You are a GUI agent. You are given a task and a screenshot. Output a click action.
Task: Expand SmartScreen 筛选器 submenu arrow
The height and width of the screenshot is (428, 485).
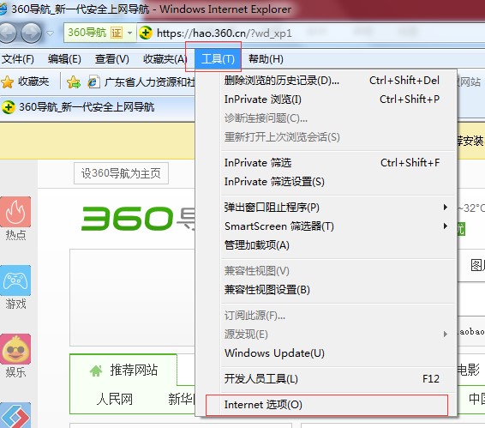[x=446, y=226]
